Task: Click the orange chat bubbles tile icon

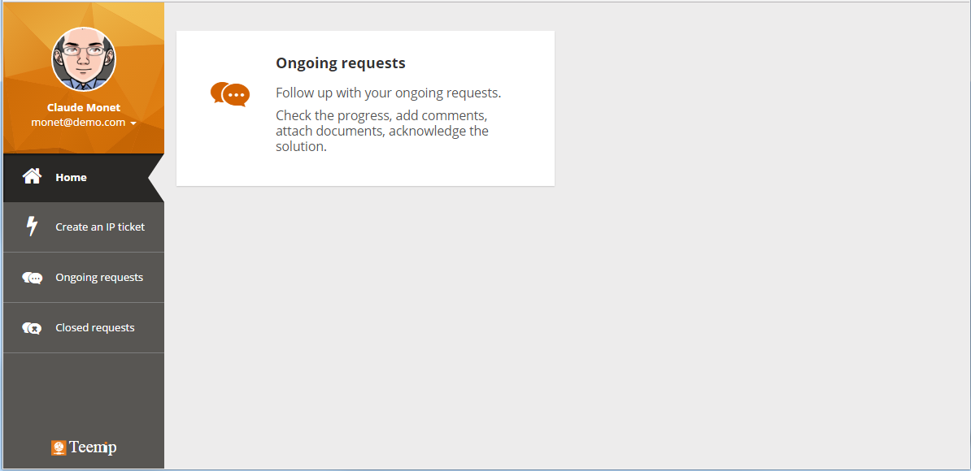Action: 230,94
